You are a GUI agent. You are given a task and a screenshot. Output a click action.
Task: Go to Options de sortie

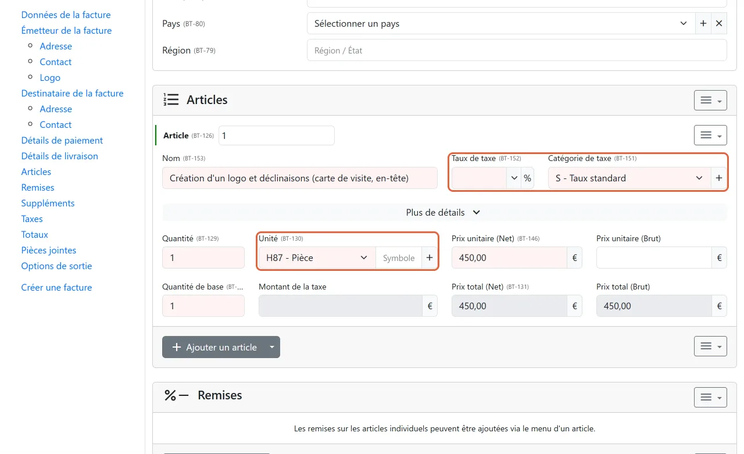coord(56,266)
